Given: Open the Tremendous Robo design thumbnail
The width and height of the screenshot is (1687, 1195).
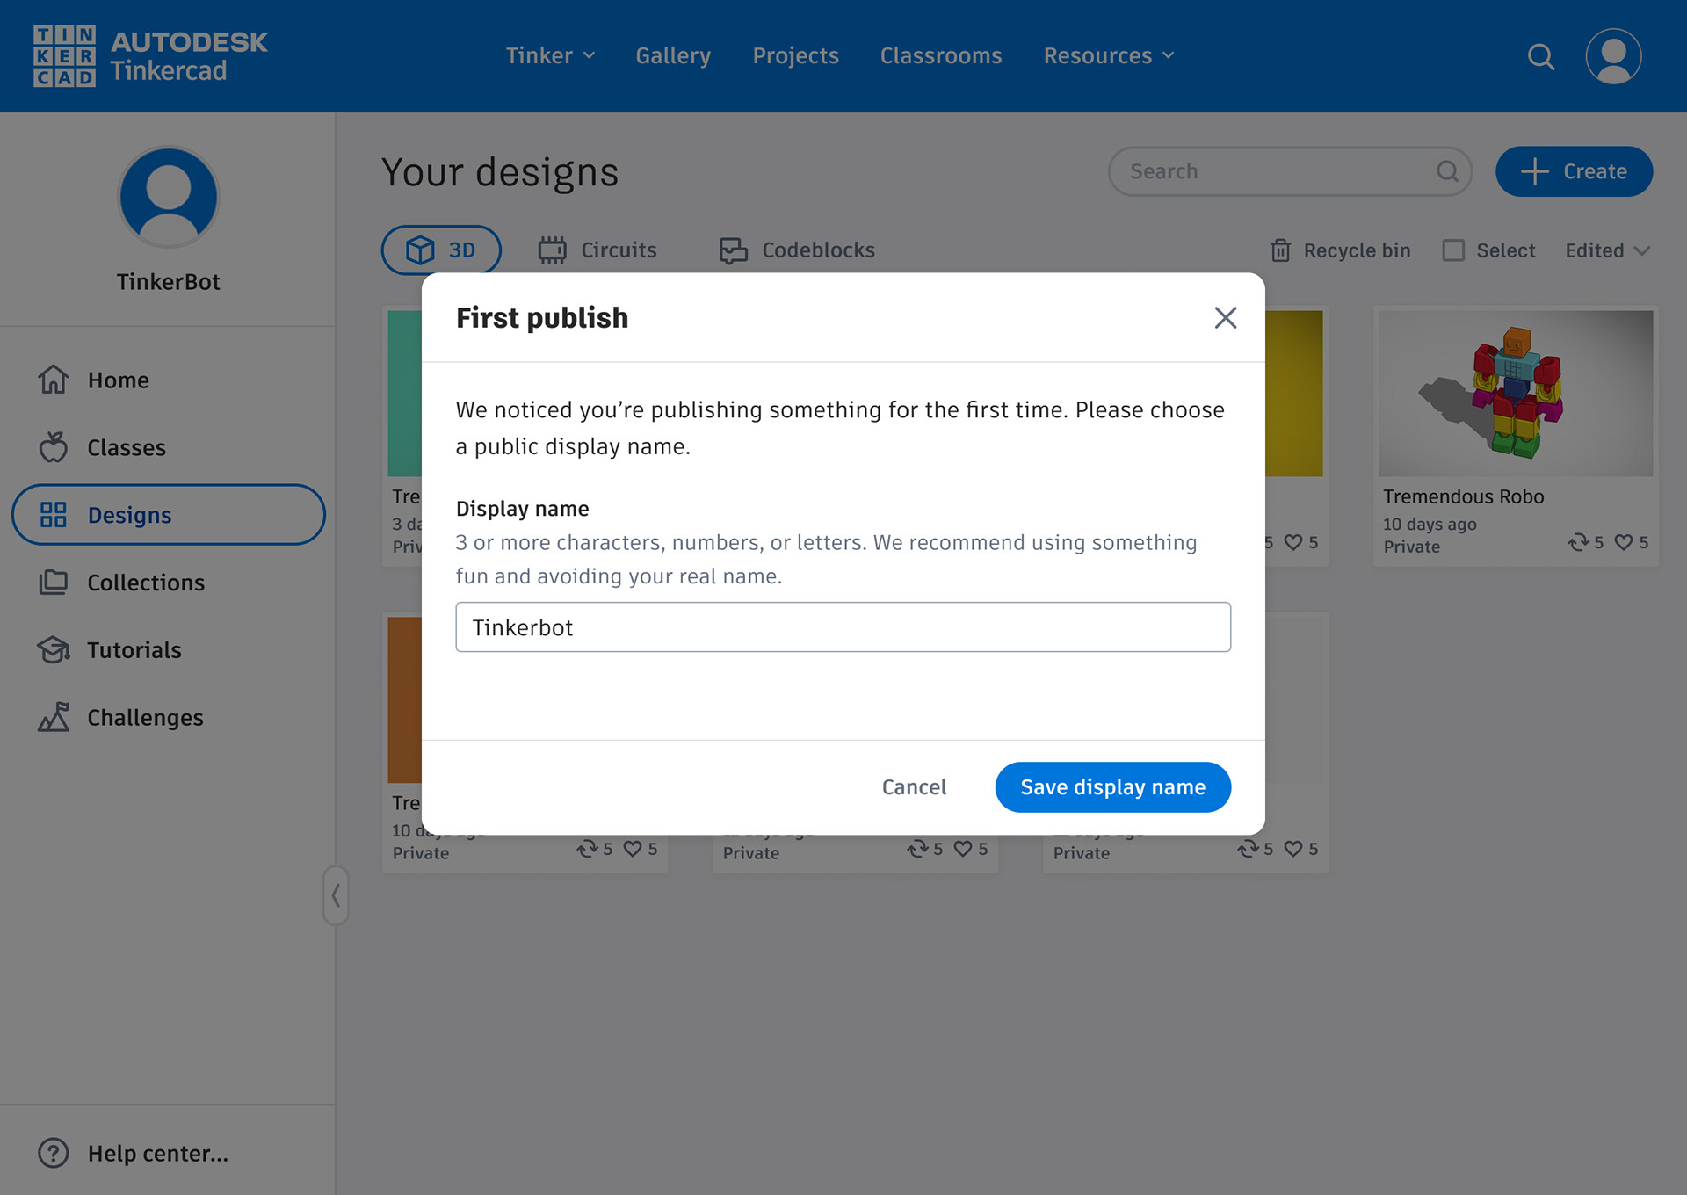Looking at the screenshot, I should (x=1515, y=394).
